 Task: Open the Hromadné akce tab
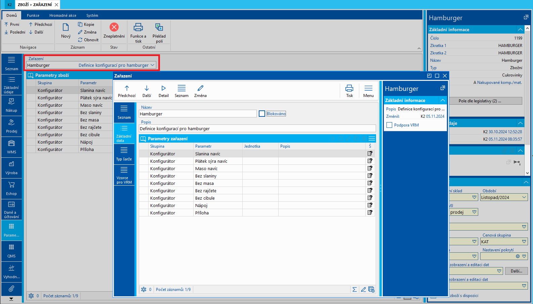click(63, 15)
